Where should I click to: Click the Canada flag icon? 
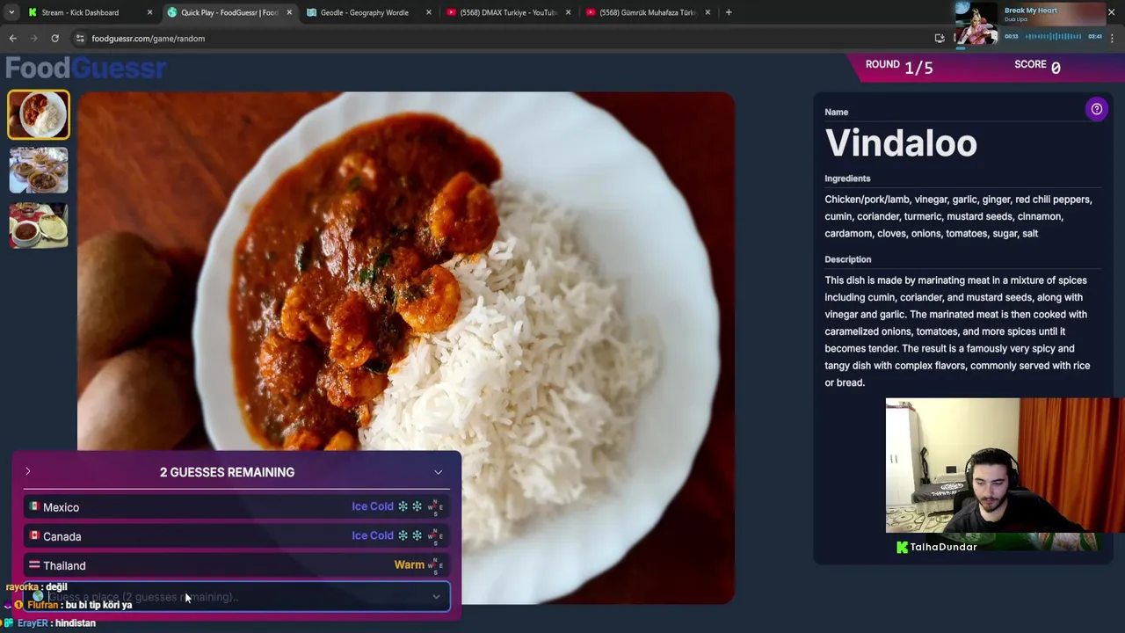pos(34,535)
